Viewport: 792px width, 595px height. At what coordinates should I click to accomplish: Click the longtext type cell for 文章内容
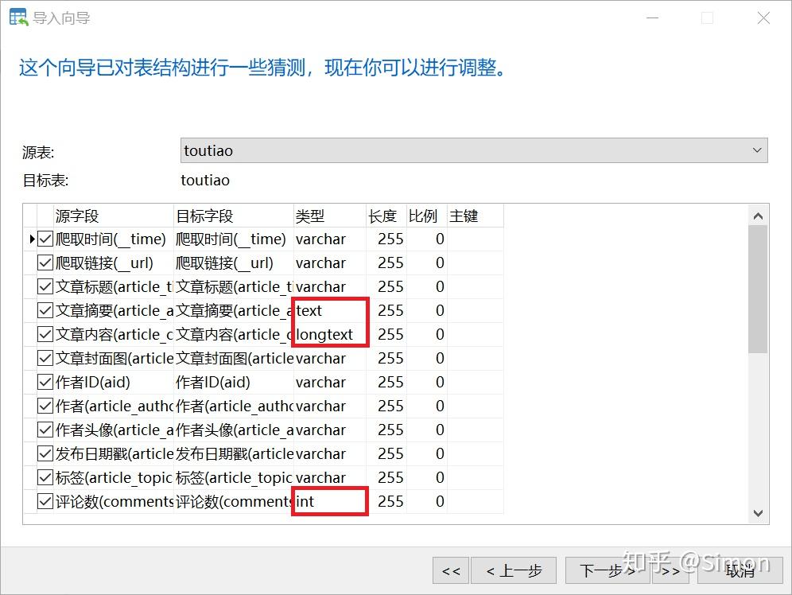point(329,334)
